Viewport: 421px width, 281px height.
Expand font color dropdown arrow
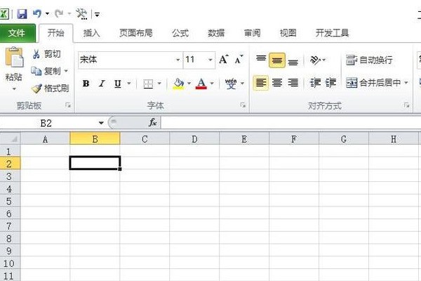coord(212,84)
